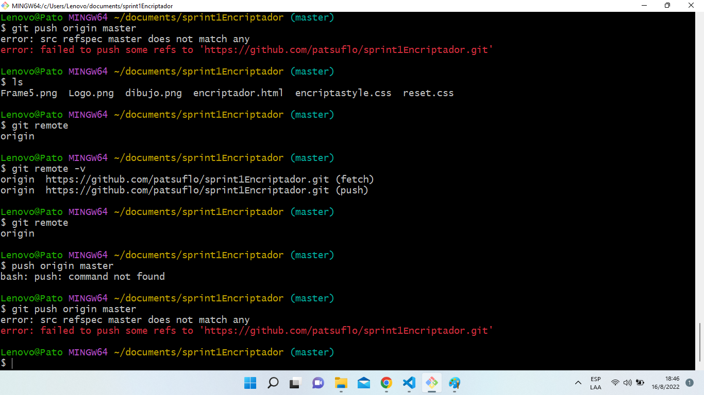The width and height of the screenshot is (704, 395).
Task: Click 'reset.css' in the ls output
Action: tap(428, 93)
